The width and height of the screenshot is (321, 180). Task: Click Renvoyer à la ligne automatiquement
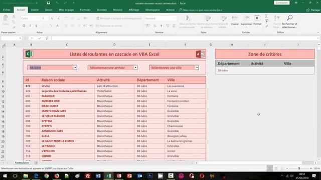pos(119,18)
